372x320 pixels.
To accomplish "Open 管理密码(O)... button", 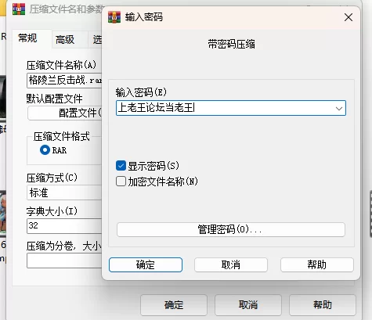I will pyautogui.click(x=231, y=229).
